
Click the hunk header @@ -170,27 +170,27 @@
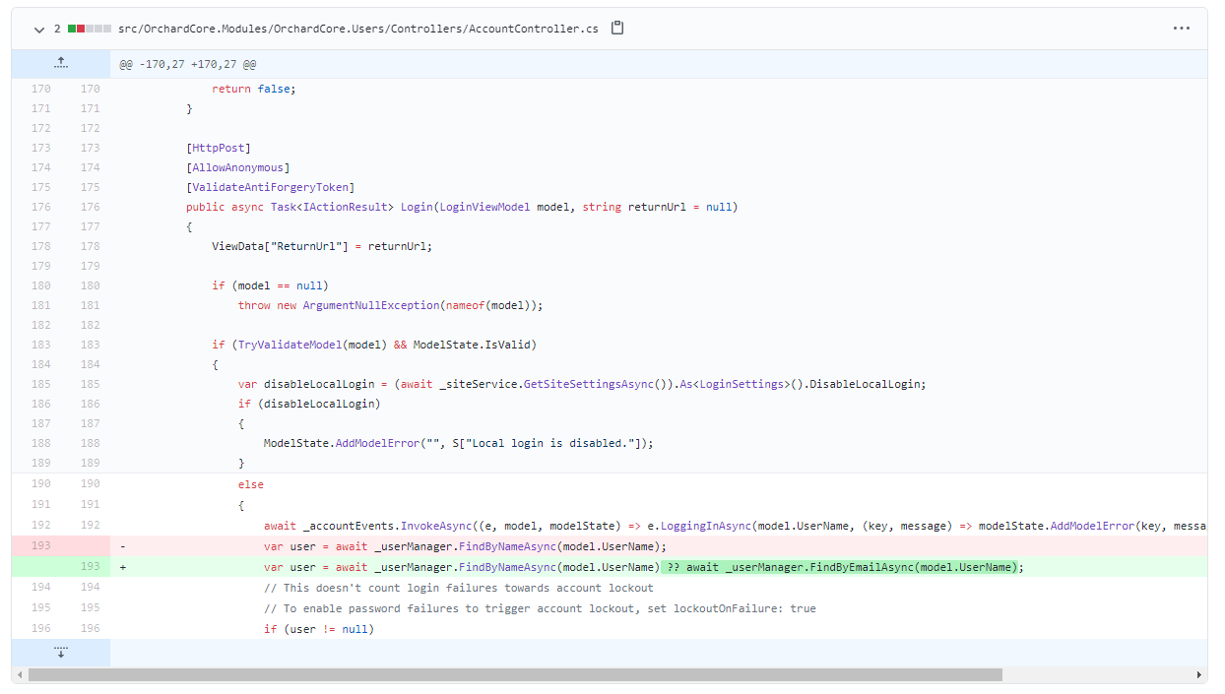pos(188,64)
